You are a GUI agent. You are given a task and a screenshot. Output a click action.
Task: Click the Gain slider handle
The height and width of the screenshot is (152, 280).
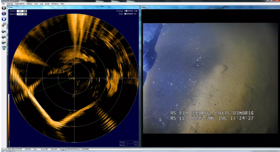point(125,14)
